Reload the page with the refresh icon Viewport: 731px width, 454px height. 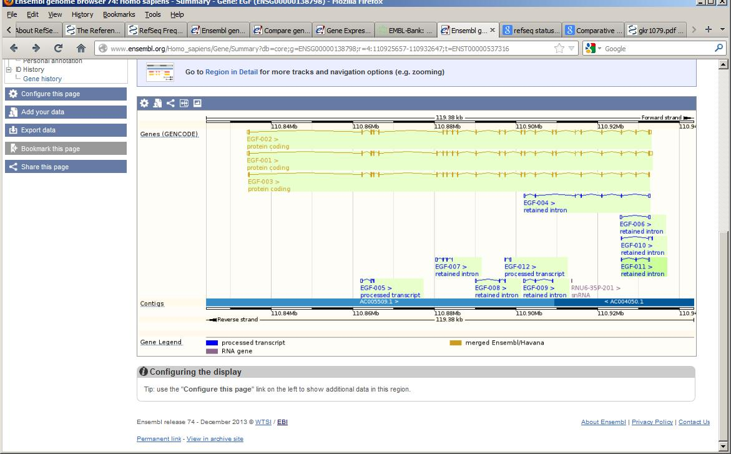[x=58, y=48]
